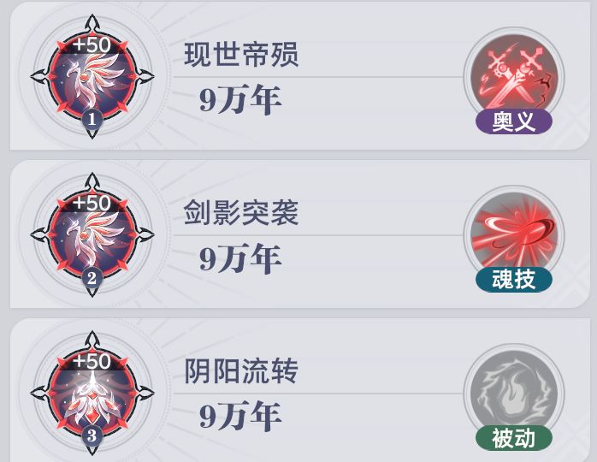
Task: Select the green 被动 label
Action: click(x=514, y=438)
